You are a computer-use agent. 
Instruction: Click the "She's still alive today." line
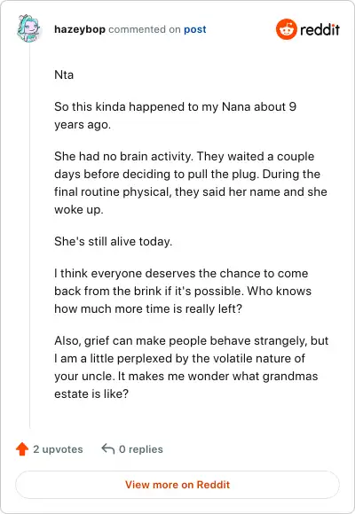click(x=114, y=242)
